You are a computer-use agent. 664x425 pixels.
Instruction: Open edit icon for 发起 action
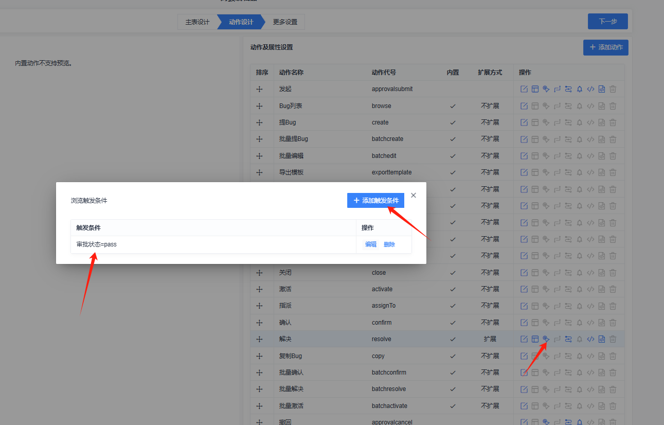[524, 89]
